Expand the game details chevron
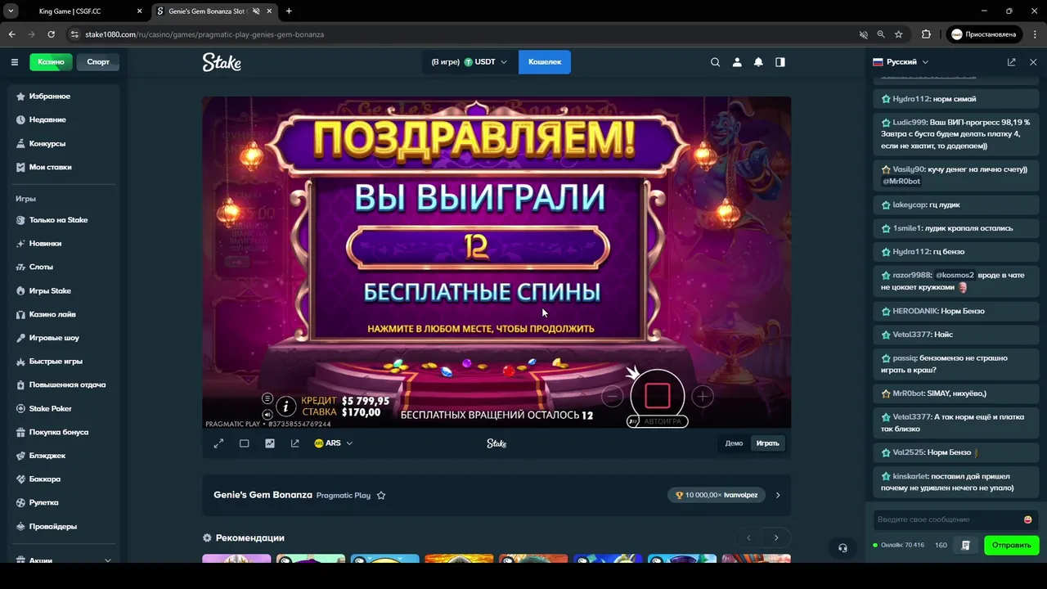 coord(778,495)
